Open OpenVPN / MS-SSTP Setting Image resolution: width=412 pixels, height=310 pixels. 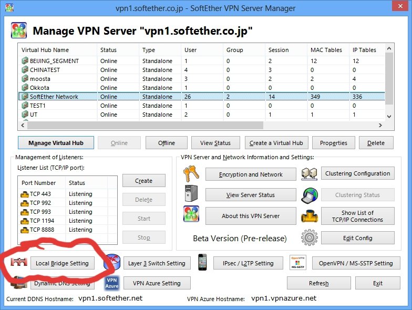356,263
